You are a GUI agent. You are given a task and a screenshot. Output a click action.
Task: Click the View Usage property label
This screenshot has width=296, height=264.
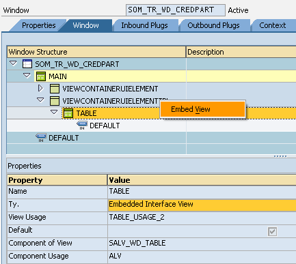(27, 217)
